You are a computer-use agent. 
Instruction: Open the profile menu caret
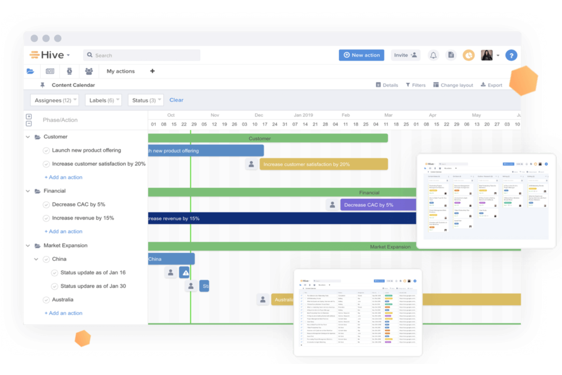[x=498, y=55]
